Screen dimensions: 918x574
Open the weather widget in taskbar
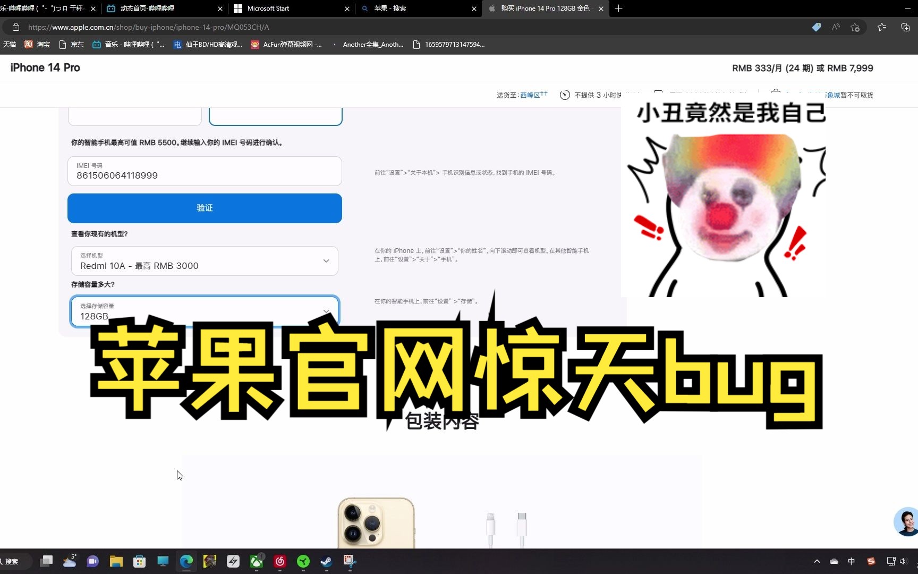click(70, 561)
